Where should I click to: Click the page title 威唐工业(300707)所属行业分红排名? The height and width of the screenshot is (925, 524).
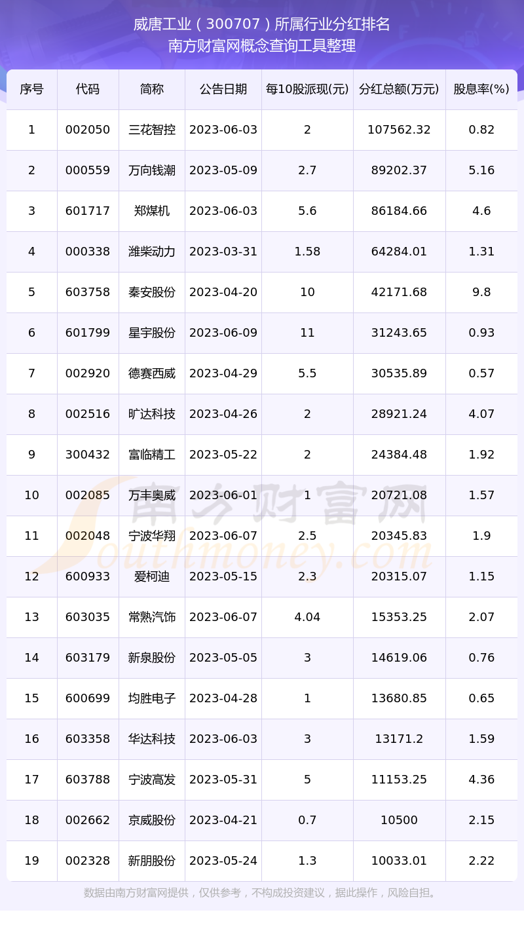coord(262,24)
